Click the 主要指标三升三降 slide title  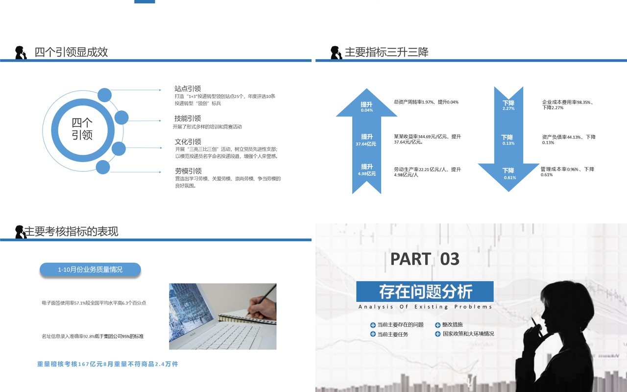tap(386, 52)
